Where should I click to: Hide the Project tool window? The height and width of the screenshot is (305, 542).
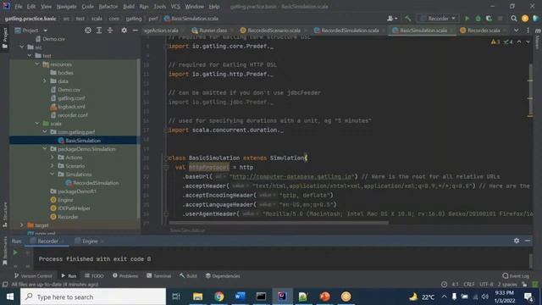point(135,30)
